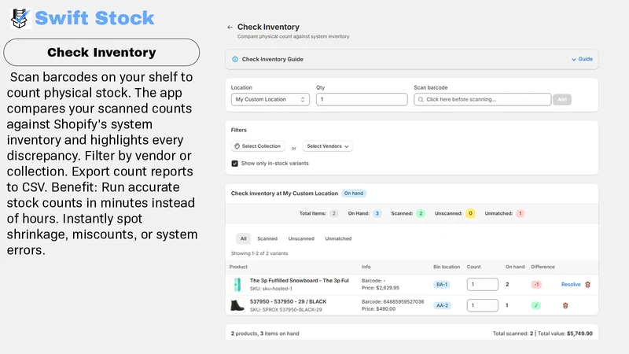Click the Total value $5,749.90 text
Viewport: 629px width, 354px height.
[565, 334]
